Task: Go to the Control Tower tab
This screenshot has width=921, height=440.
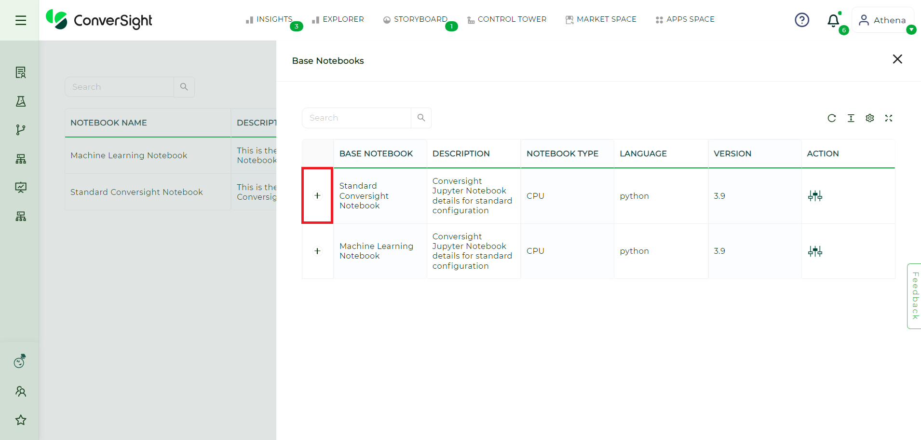Action: [507, 19]
